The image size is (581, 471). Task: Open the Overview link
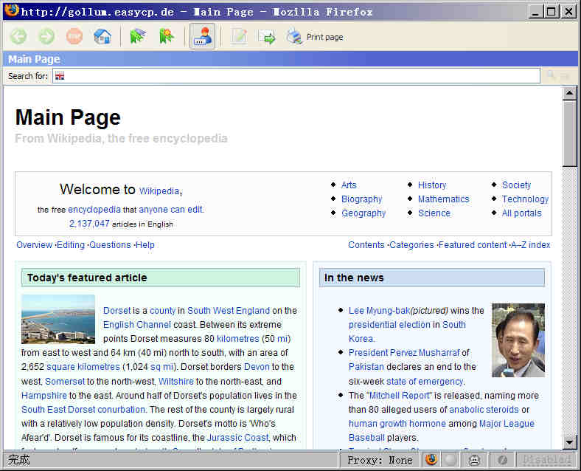[34, 245]
